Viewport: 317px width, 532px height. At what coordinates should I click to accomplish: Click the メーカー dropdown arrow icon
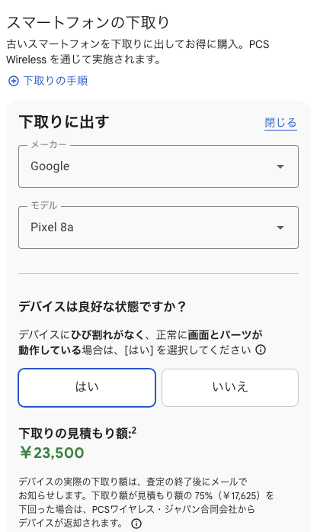click(x=280, y=166)
